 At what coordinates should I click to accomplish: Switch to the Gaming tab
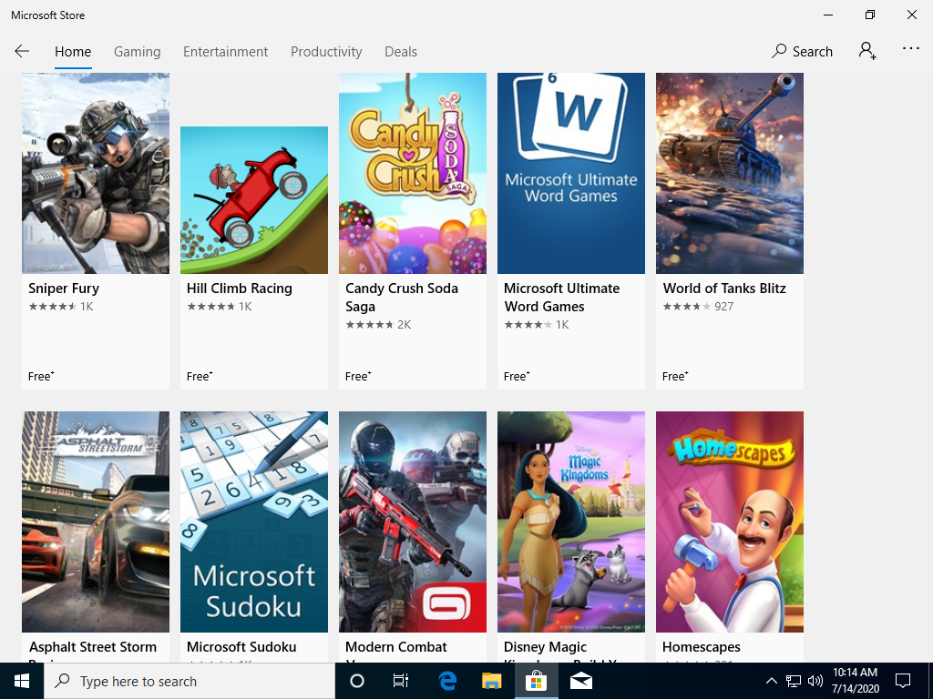(138, 52)
